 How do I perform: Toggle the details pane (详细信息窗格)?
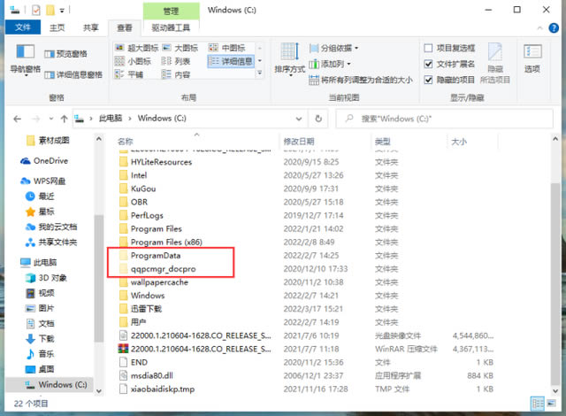pyautogui.click(x=73, y=75)
